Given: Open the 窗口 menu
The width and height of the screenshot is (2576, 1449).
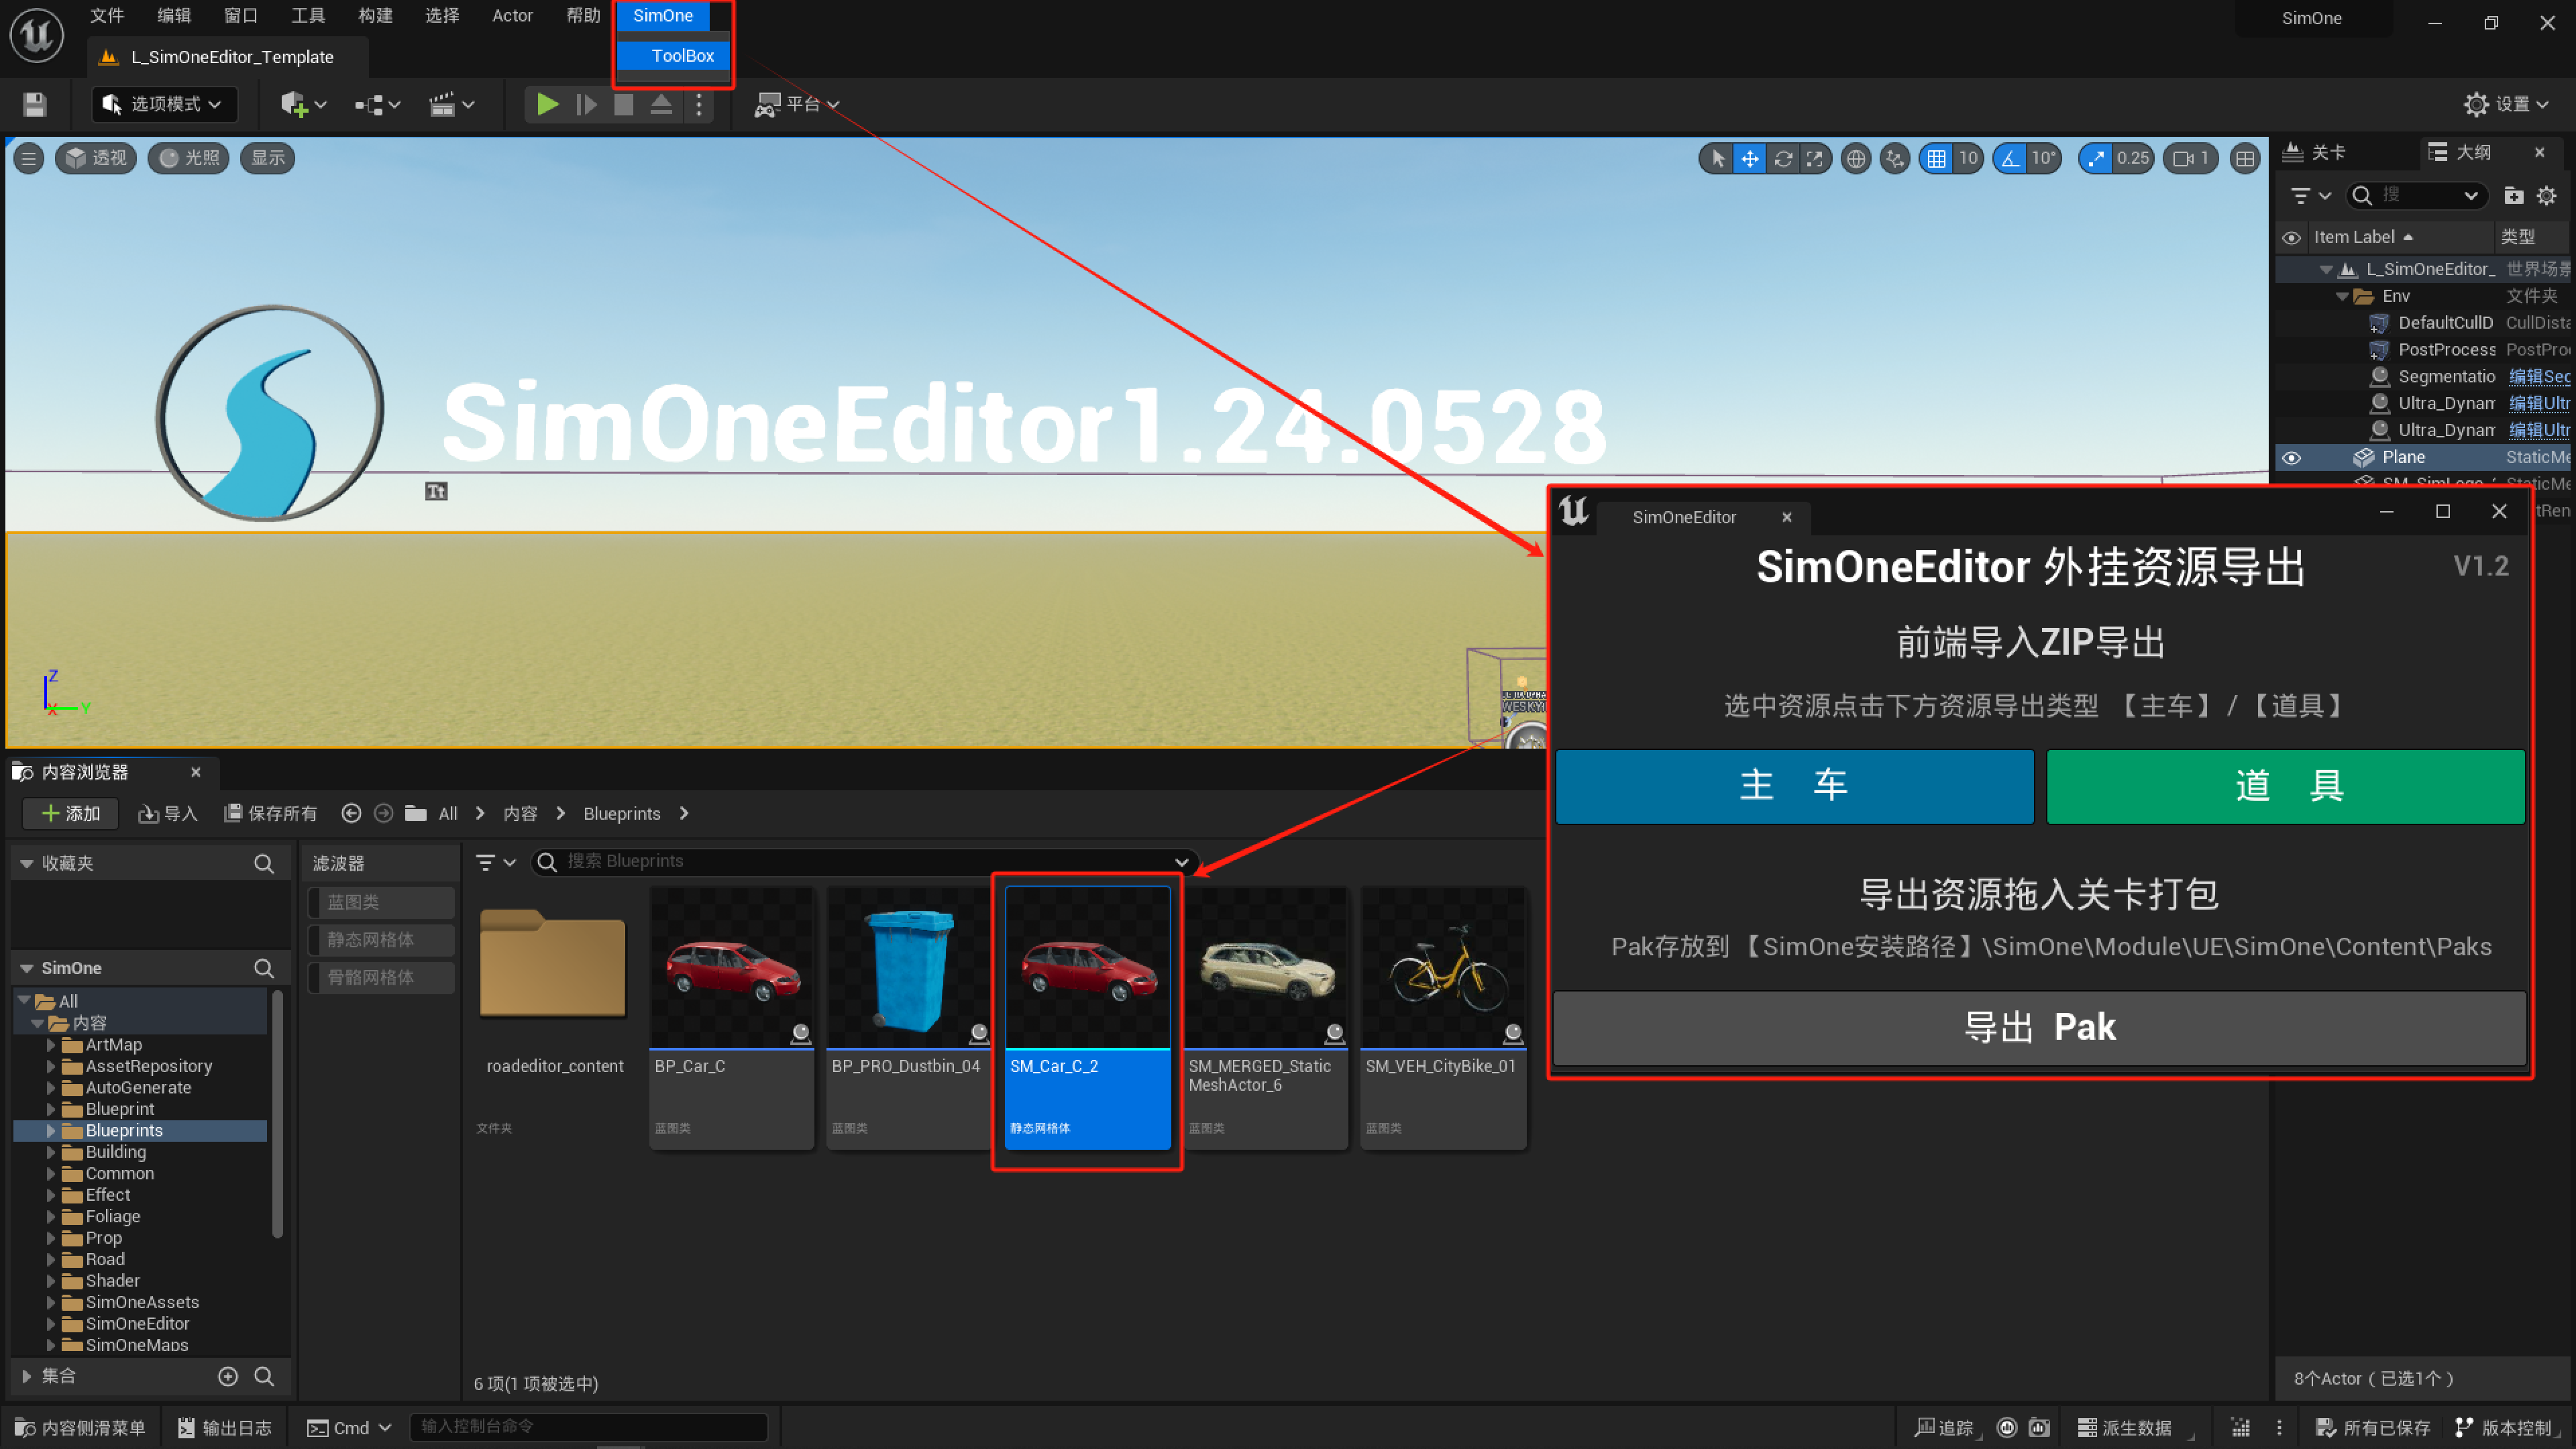Looking at the screenshot, I should coord(241,16).
